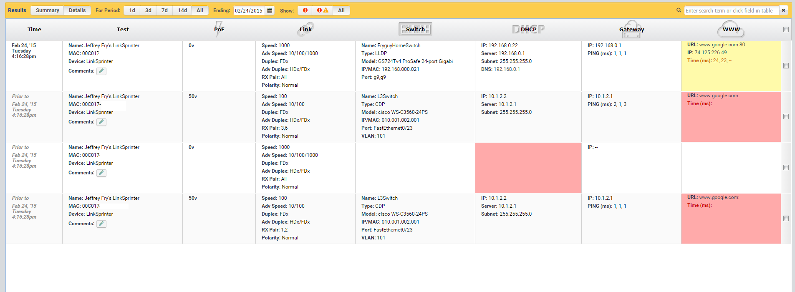
Task: Clear the search field with X
Action: click(x=783, y=10)
